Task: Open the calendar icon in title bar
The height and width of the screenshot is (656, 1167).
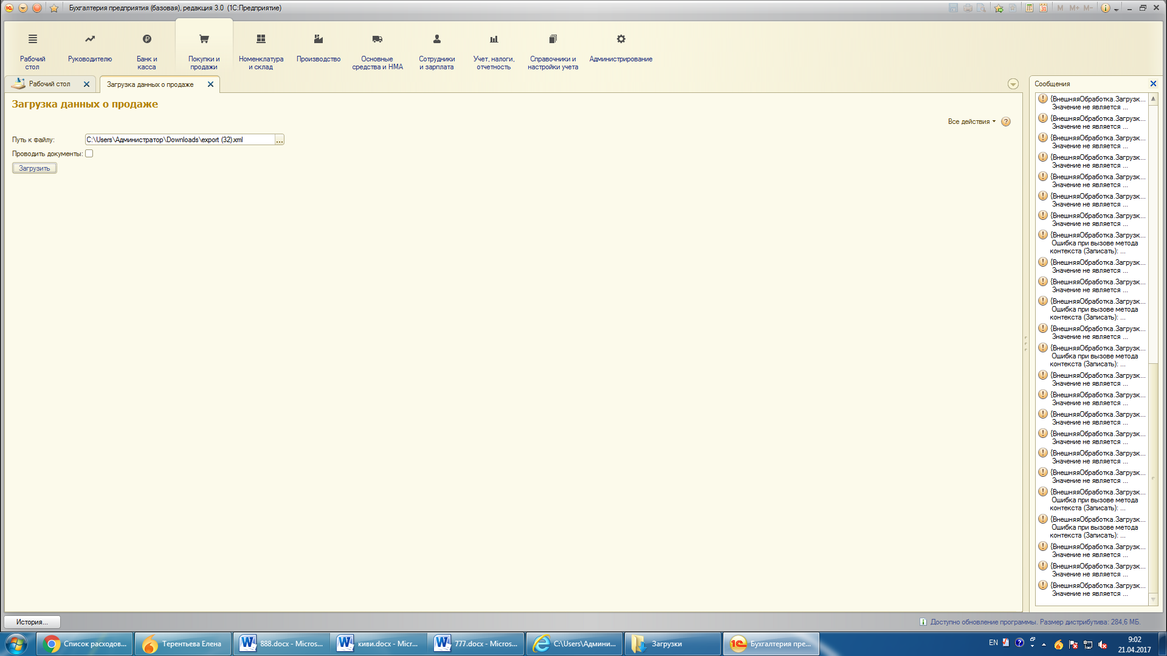Action: [1043, 8]
